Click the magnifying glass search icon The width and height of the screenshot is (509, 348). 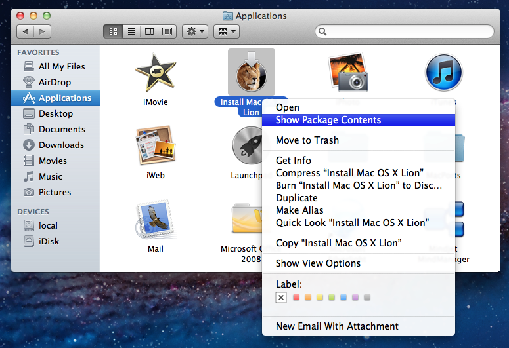coord(322,31)
